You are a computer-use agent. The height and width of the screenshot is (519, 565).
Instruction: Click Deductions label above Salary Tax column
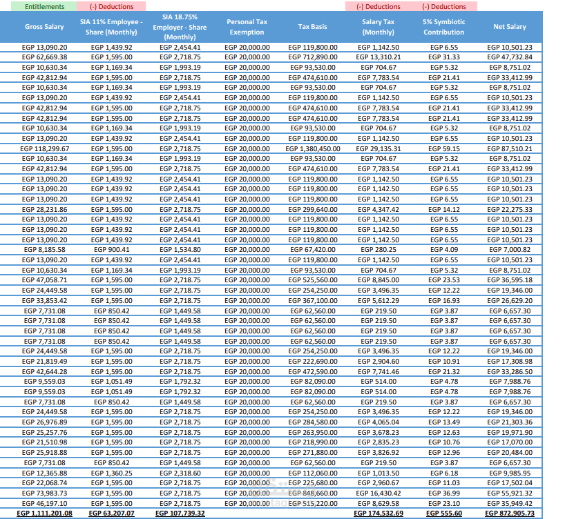click(x=379, y=6)
